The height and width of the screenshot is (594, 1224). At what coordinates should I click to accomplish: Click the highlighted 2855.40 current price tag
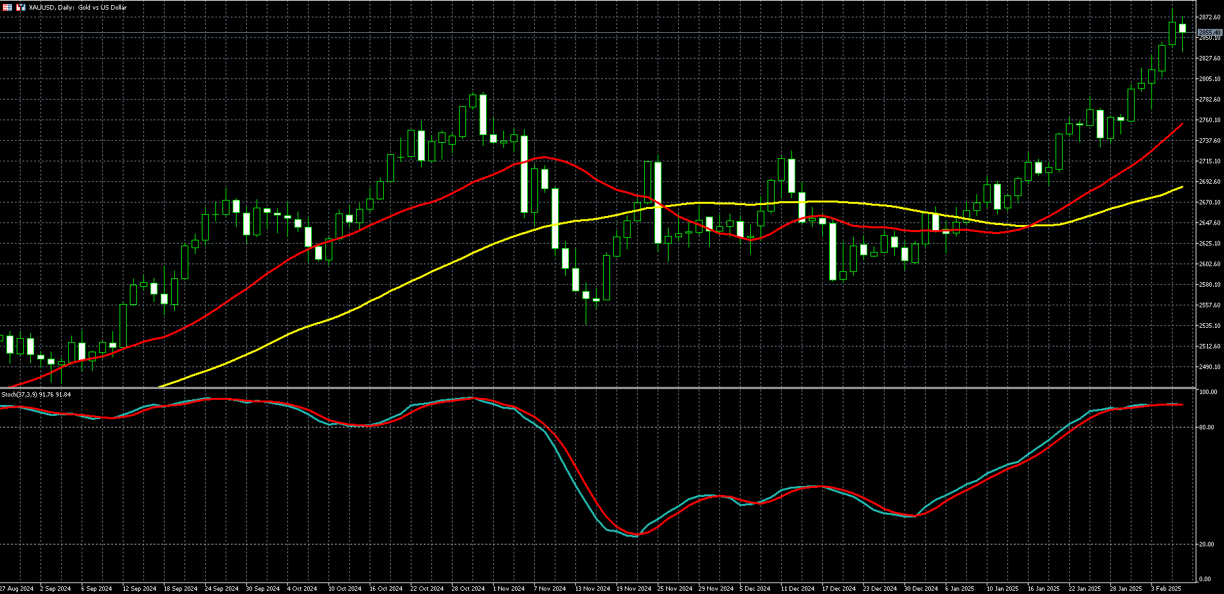point(1209,32)
